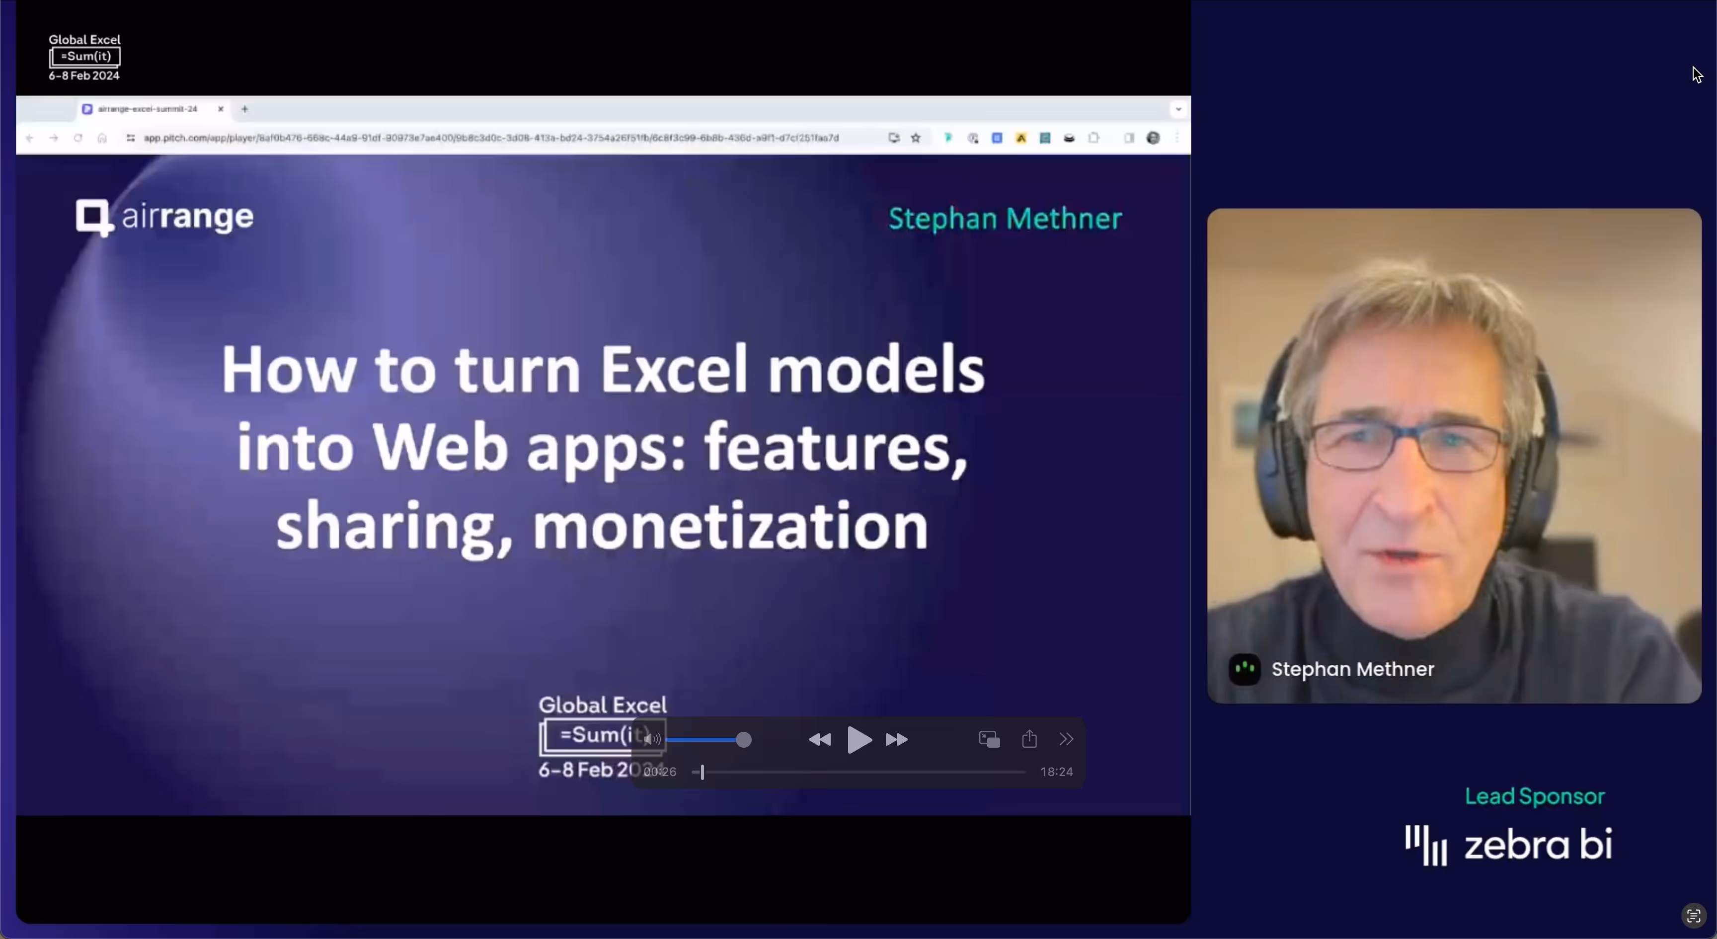The height and width of the screenshot is (939, 1717).
Task: Click the 18:24 remaining time label
Action: (x=1056, y=772)
